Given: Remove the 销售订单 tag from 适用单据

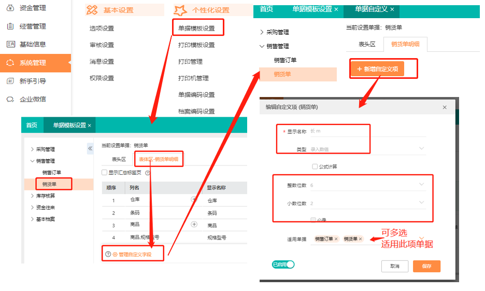Looking at the screenshot, I should (336, 239).
